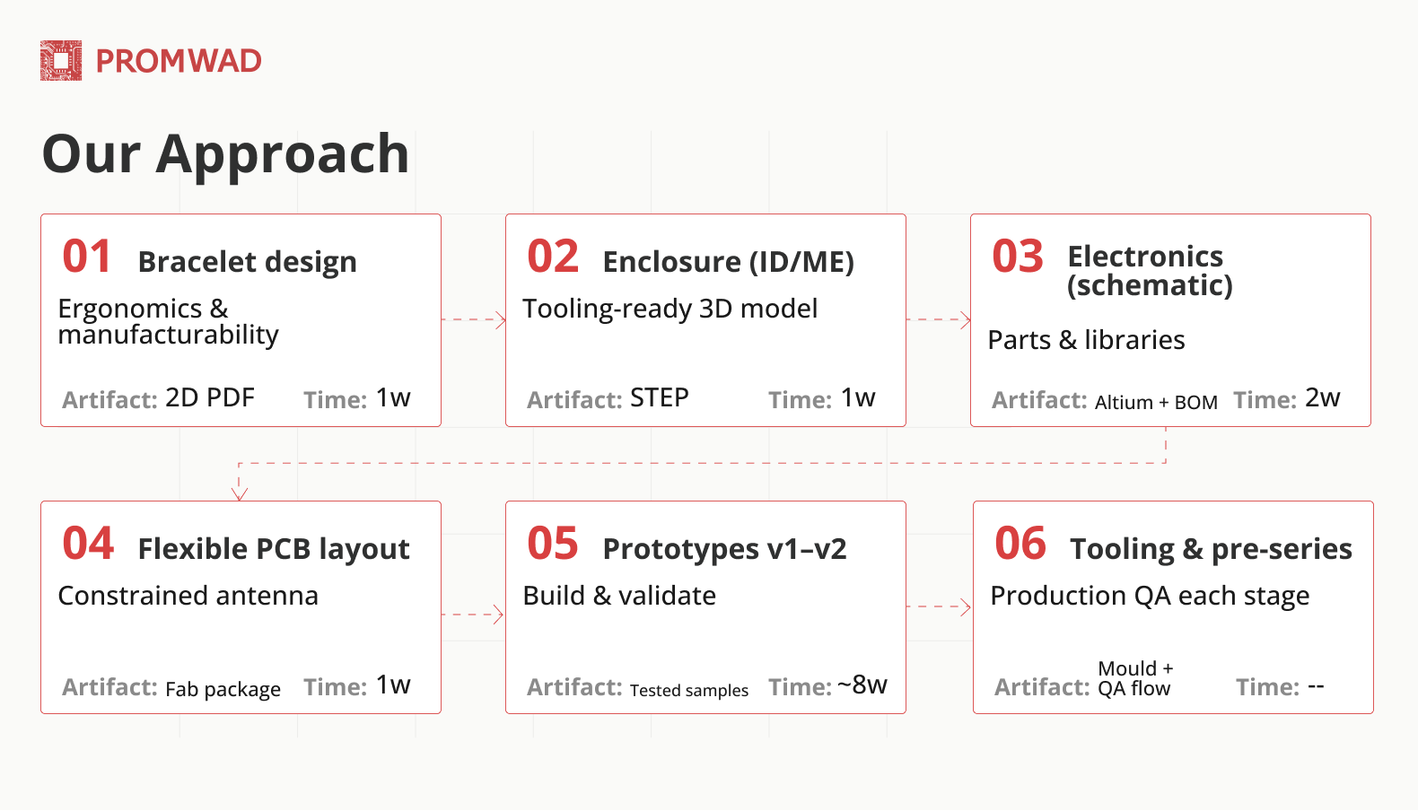Screen dimensions: 1418x811
Task: Click the red 05 step number
Action: point(553,544)
